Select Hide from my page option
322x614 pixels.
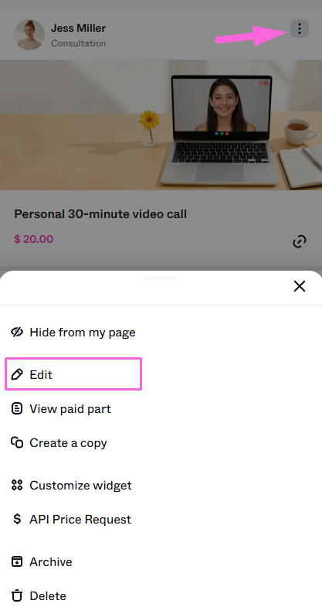click(x=73, y=333)
